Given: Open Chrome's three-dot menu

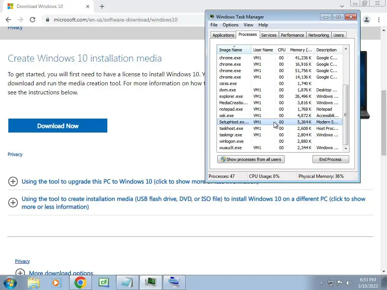Looking at the screenshot, I should (x=379, y=20).
